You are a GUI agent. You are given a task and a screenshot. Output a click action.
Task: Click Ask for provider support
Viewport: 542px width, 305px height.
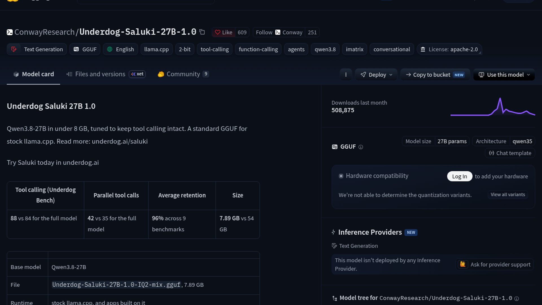pyautogui.click(x=495, y=264)
